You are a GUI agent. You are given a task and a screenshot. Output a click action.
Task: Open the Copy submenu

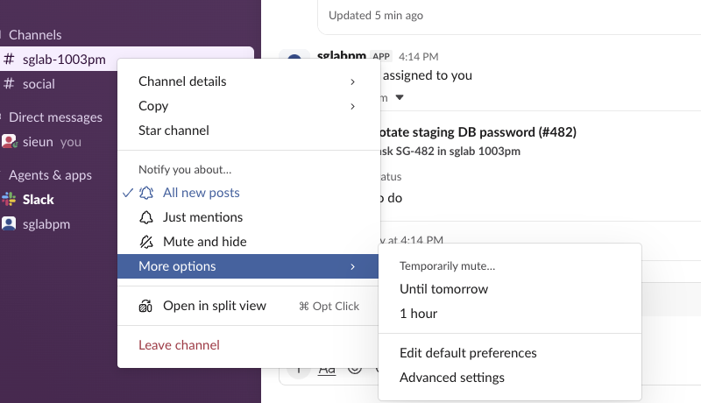248,106
